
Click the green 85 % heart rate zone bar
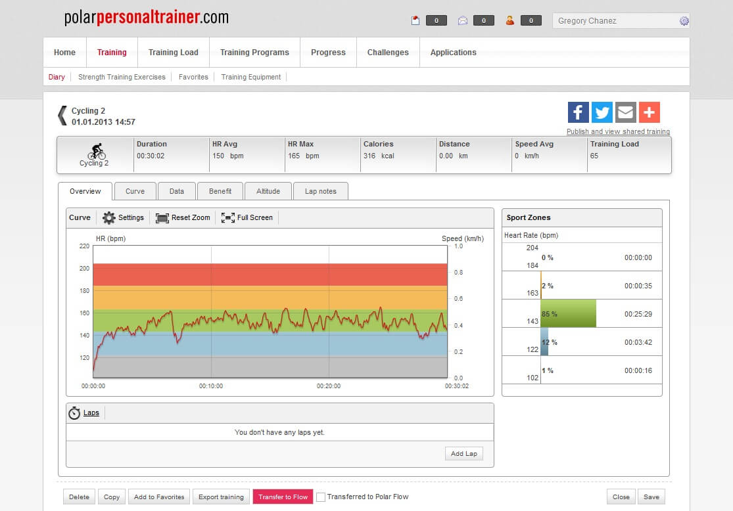coord(568,313)
